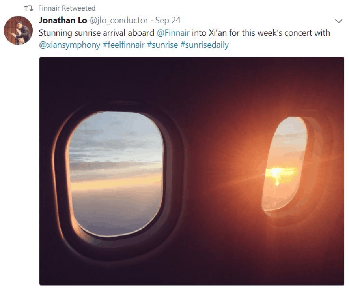Expand the tweet options chevron
The height and width of the screenshot is (288, 349).
338,21
